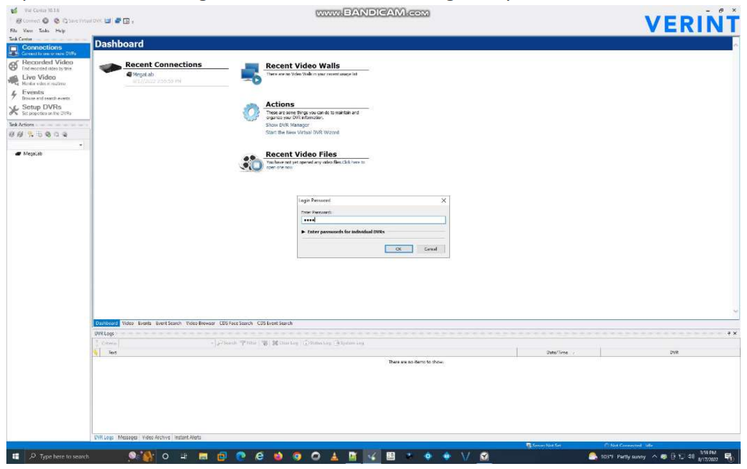
Task: Switch to the Event Search tab
Action: (169, 323)
